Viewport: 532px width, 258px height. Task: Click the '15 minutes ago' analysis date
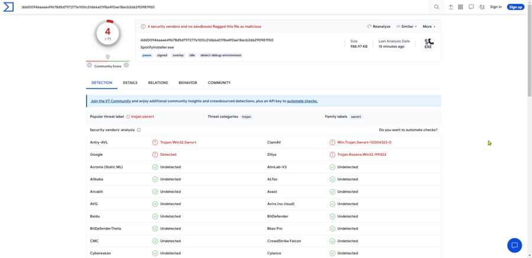coord(391,47)
